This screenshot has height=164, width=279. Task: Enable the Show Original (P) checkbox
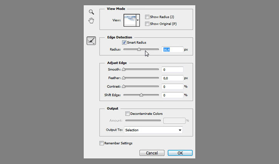[147, 24]
